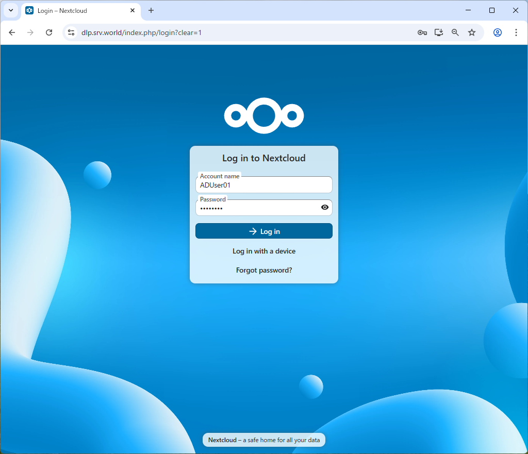528x454 pixels.
Task: Click the Account name input field
Action: pos(263,185)
